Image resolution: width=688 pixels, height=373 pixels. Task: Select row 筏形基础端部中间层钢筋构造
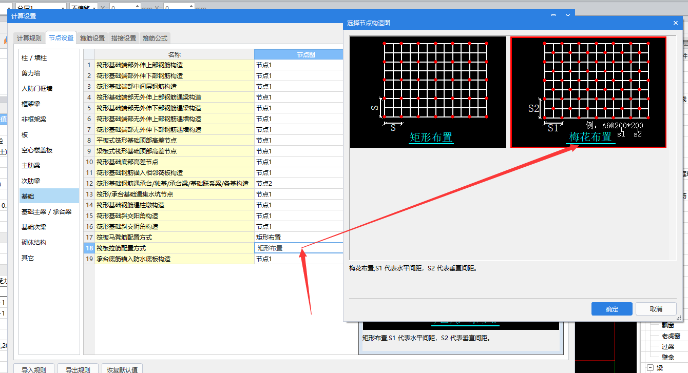pyautogui.click(x=175, y=87)
